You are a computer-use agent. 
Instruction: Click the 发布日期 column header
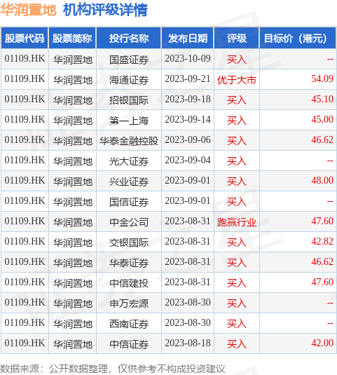click(x=188, y=38)
